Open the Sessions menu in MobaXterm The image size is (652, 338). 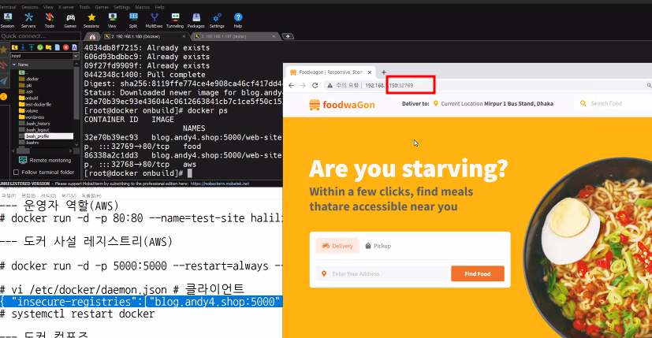tap(29, 7)
